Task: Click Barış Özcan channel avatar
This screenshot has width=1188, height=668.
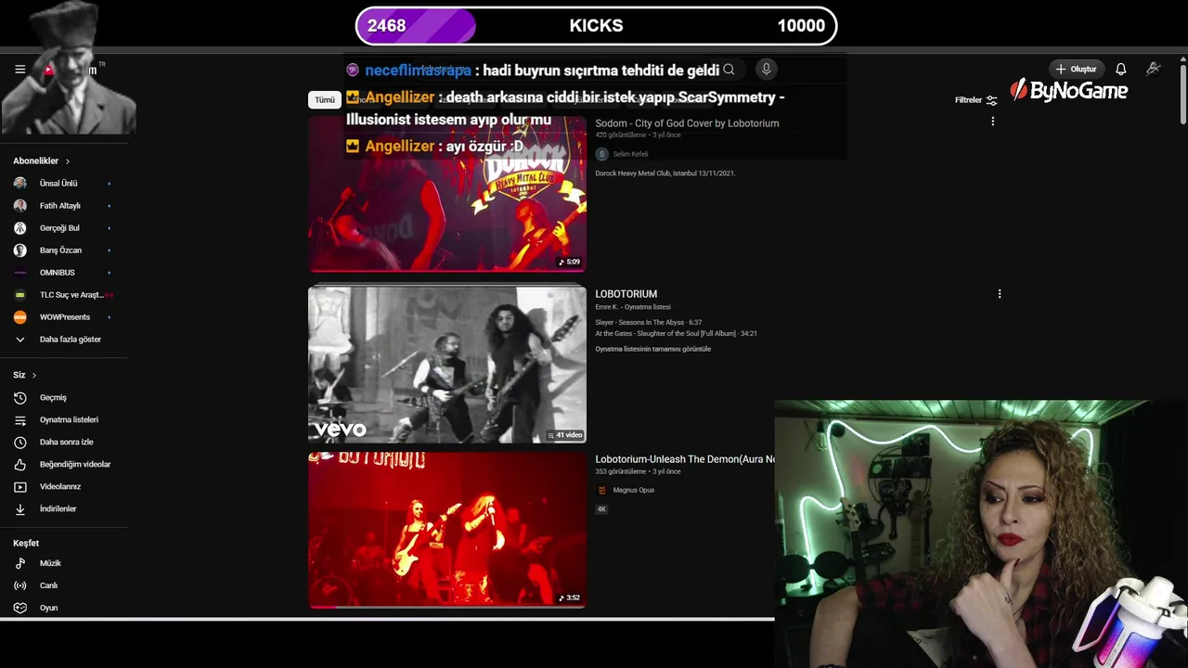Action: click(x=20, y=250)
